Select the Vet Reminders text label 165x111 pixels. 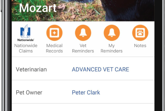(83, 48)
